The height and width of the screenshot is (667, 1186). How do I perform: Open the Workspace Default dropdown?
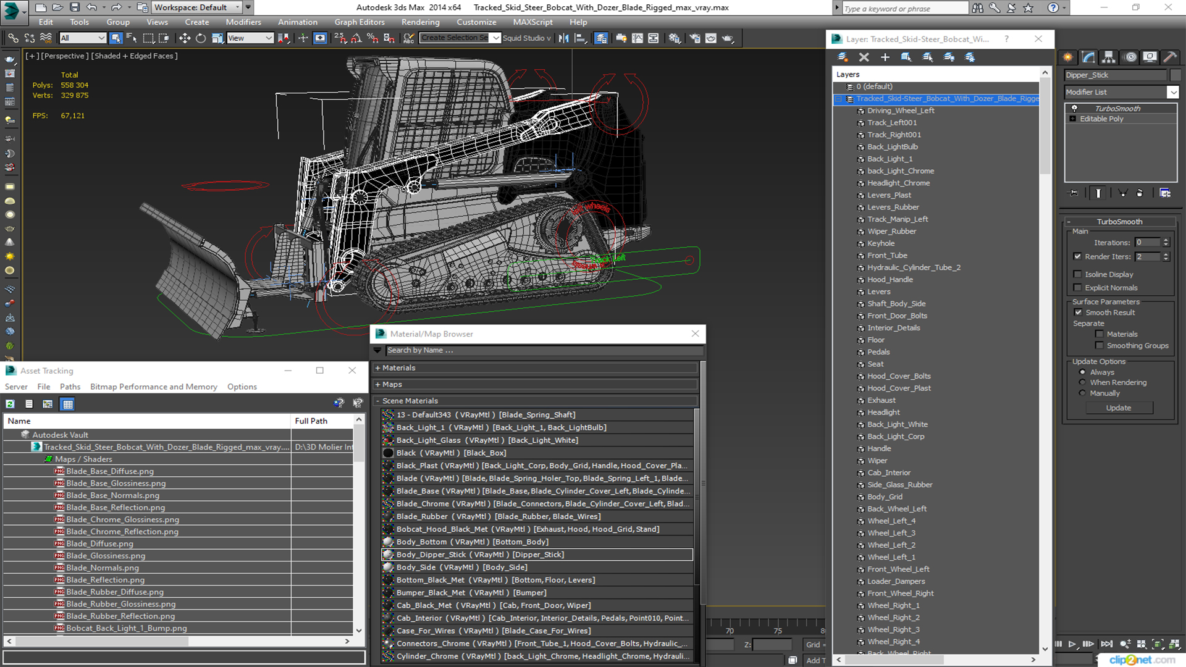click(197, 7)
